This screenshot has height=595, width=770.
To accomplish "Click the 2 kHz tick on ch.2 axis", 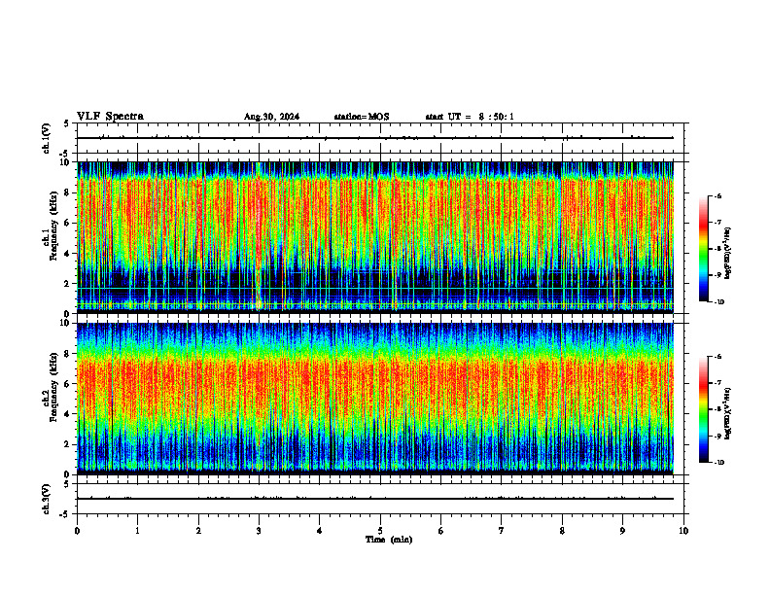I will 68,444.
